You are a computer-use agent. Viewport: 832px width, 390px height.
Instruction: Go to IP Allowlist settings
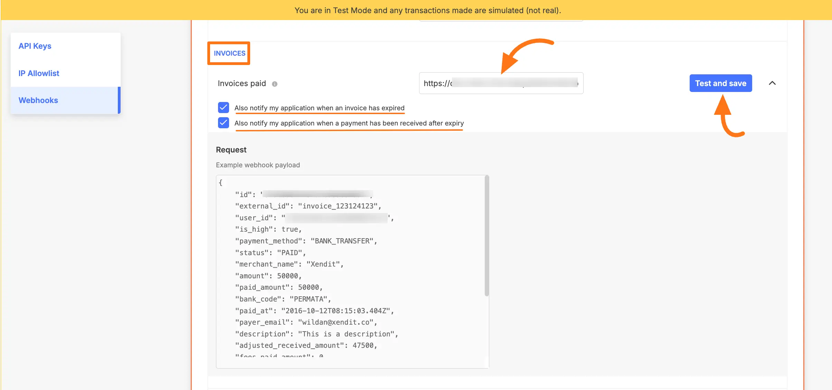(38, 73)
